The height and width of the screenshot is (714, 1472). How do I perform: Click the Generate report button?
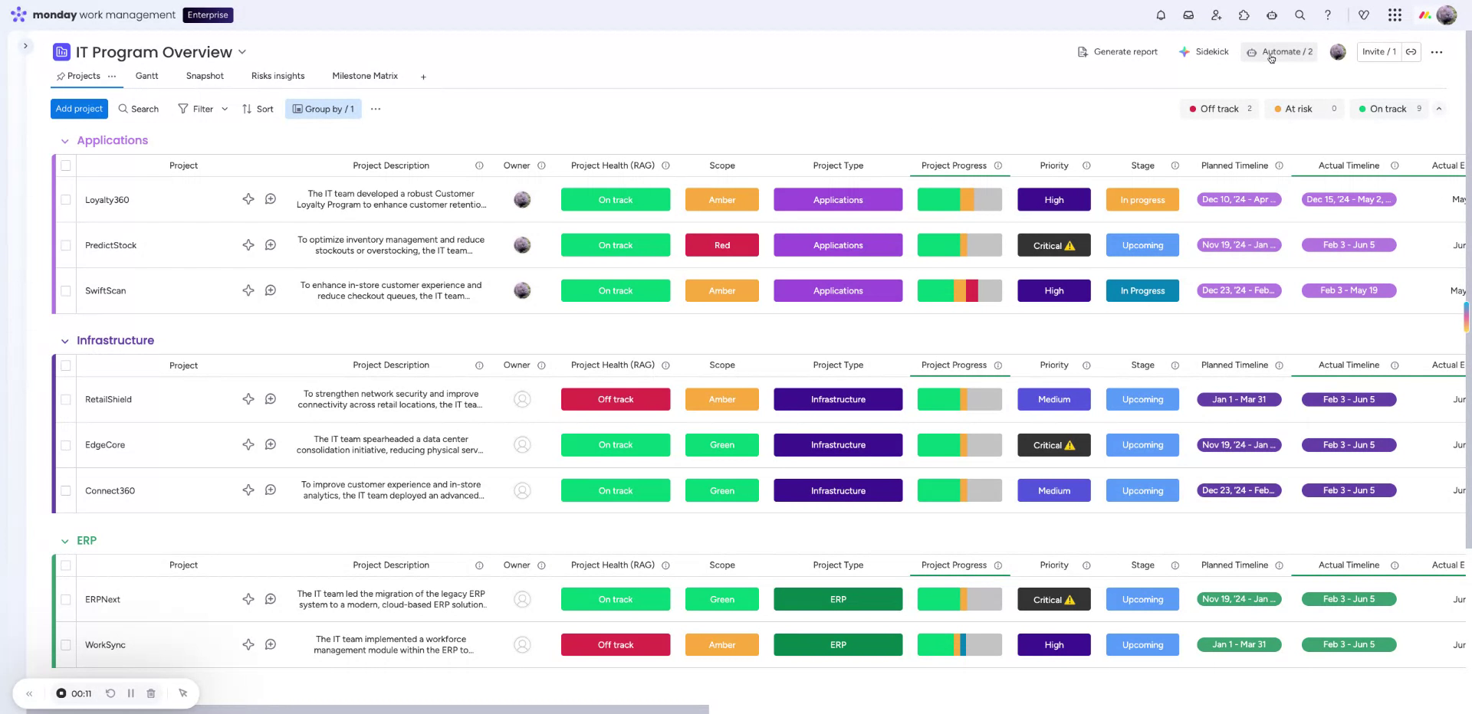1117,52
